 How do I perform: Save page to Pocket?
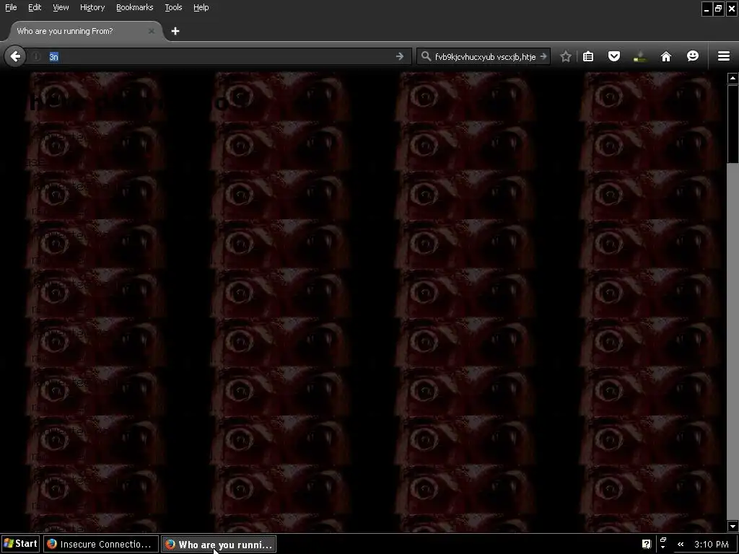click(x=613, y=56)
